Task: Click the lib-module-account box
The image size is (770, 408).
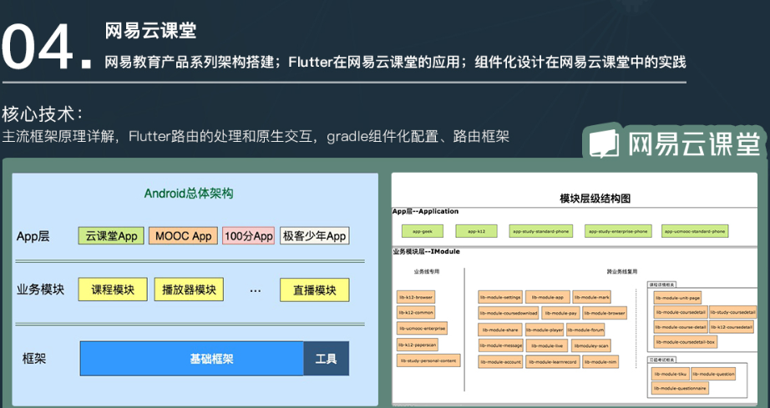Action: pyautogui.click(x=500, y=361)
